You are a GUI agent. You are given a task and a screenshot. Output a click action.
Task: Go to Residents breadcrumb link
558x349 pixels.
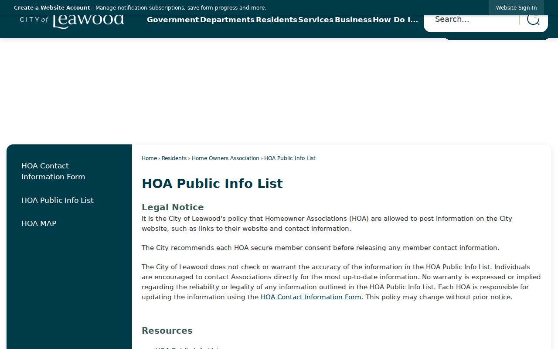(x=174, y=158)
